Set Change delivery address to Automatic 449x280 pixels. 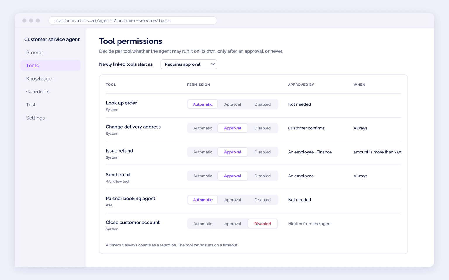coord(203,128)
